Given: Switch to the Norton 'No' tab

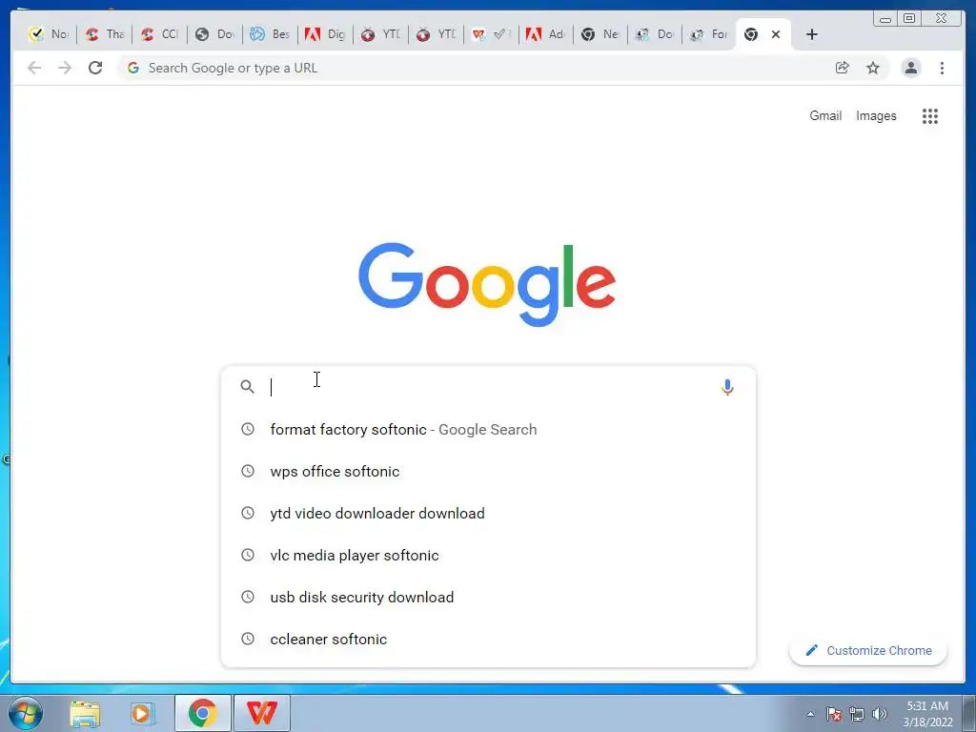Looking at the screenshot, I should click(x=49, y=34).
